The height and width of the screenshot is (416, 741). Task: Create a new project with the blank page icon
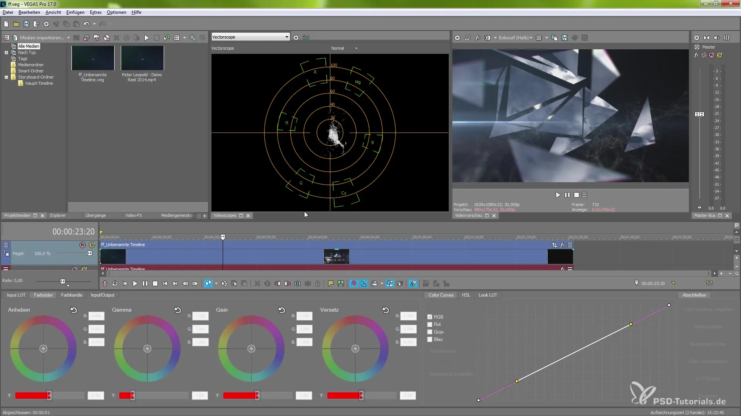point(6,24)
